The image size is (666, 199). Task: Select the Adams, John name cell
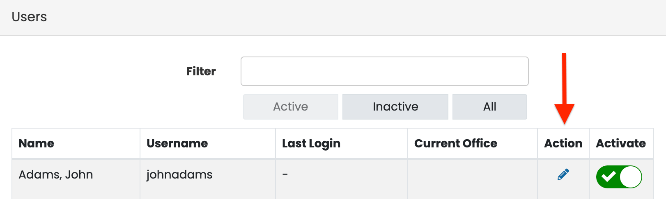click(x=56, y=175)
